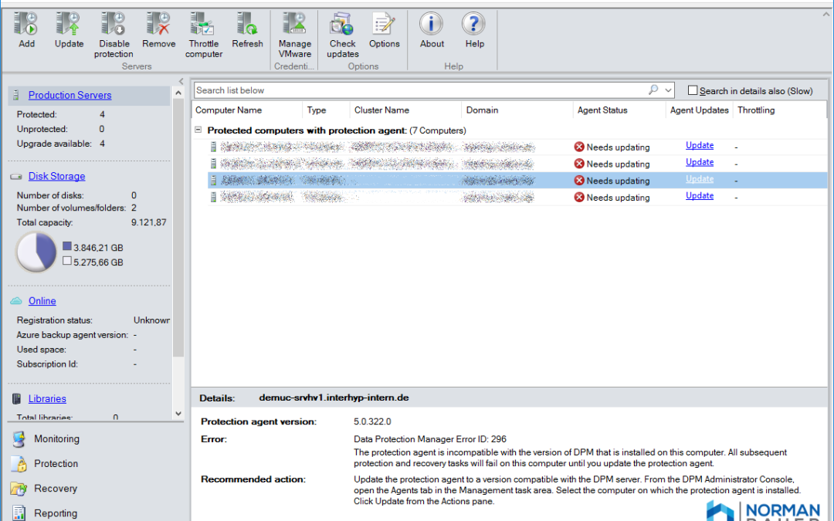Select fourth row's Needs updating status

pos(618,198)
